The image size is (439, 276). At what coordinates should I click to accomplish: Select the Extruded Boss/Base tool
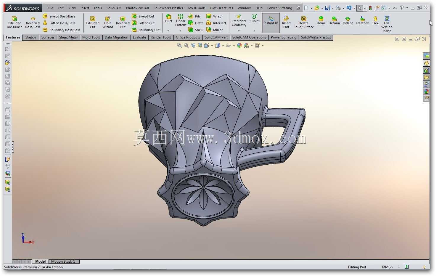point(15,22)
